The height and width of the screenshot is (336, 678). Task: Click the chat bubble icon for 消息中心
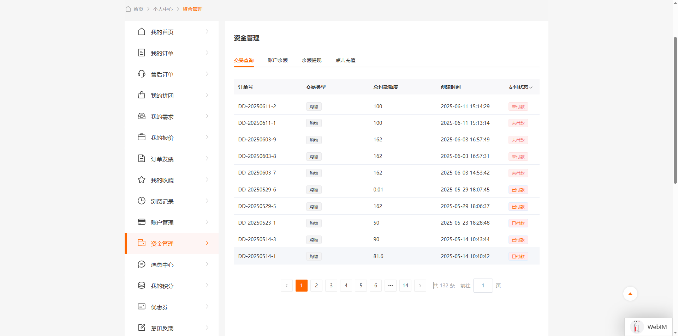142,264
